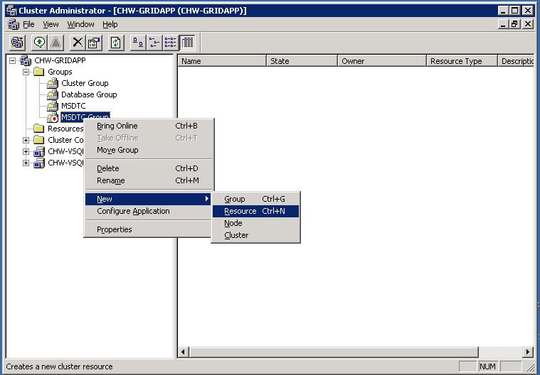Open the Help menu
540x375 pixels.
tap(110, 24)
